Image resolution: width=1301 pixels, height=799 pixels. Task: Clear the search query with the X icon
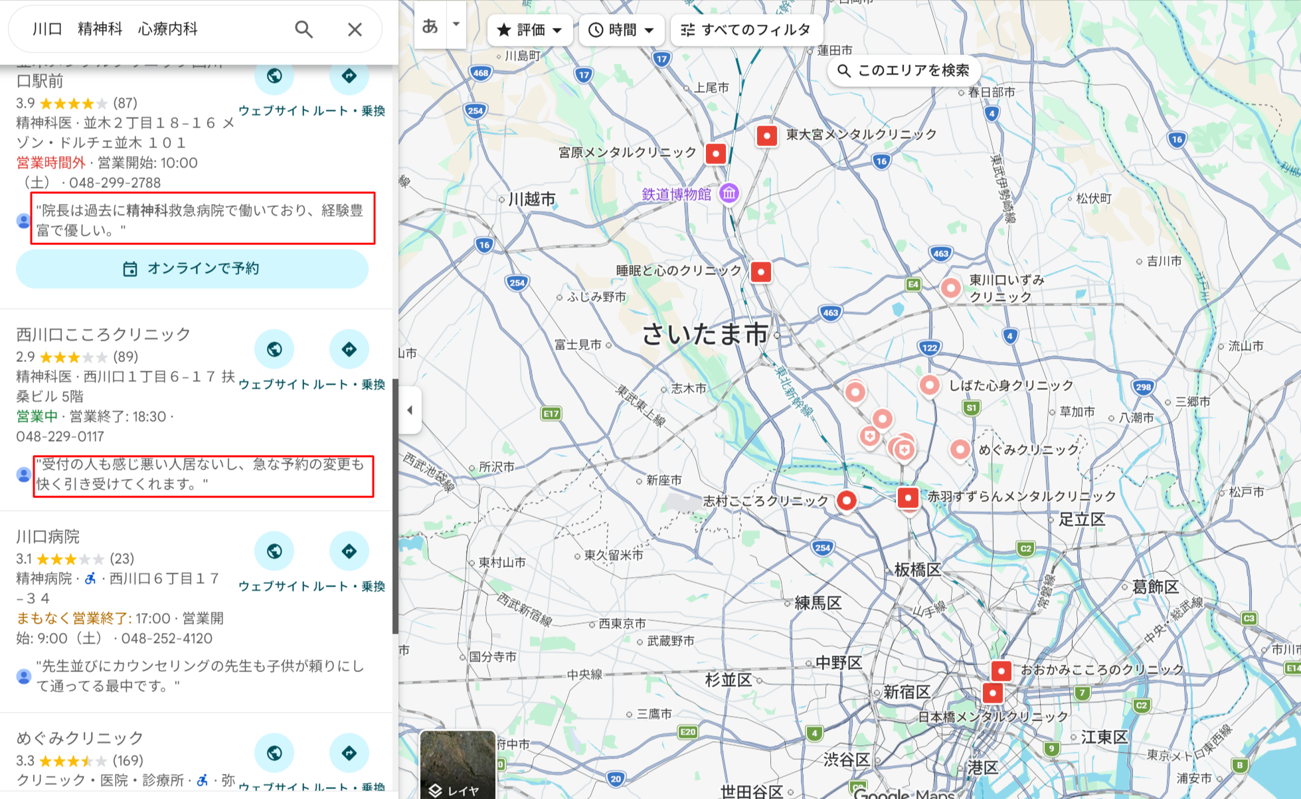(x=355, y=29)
